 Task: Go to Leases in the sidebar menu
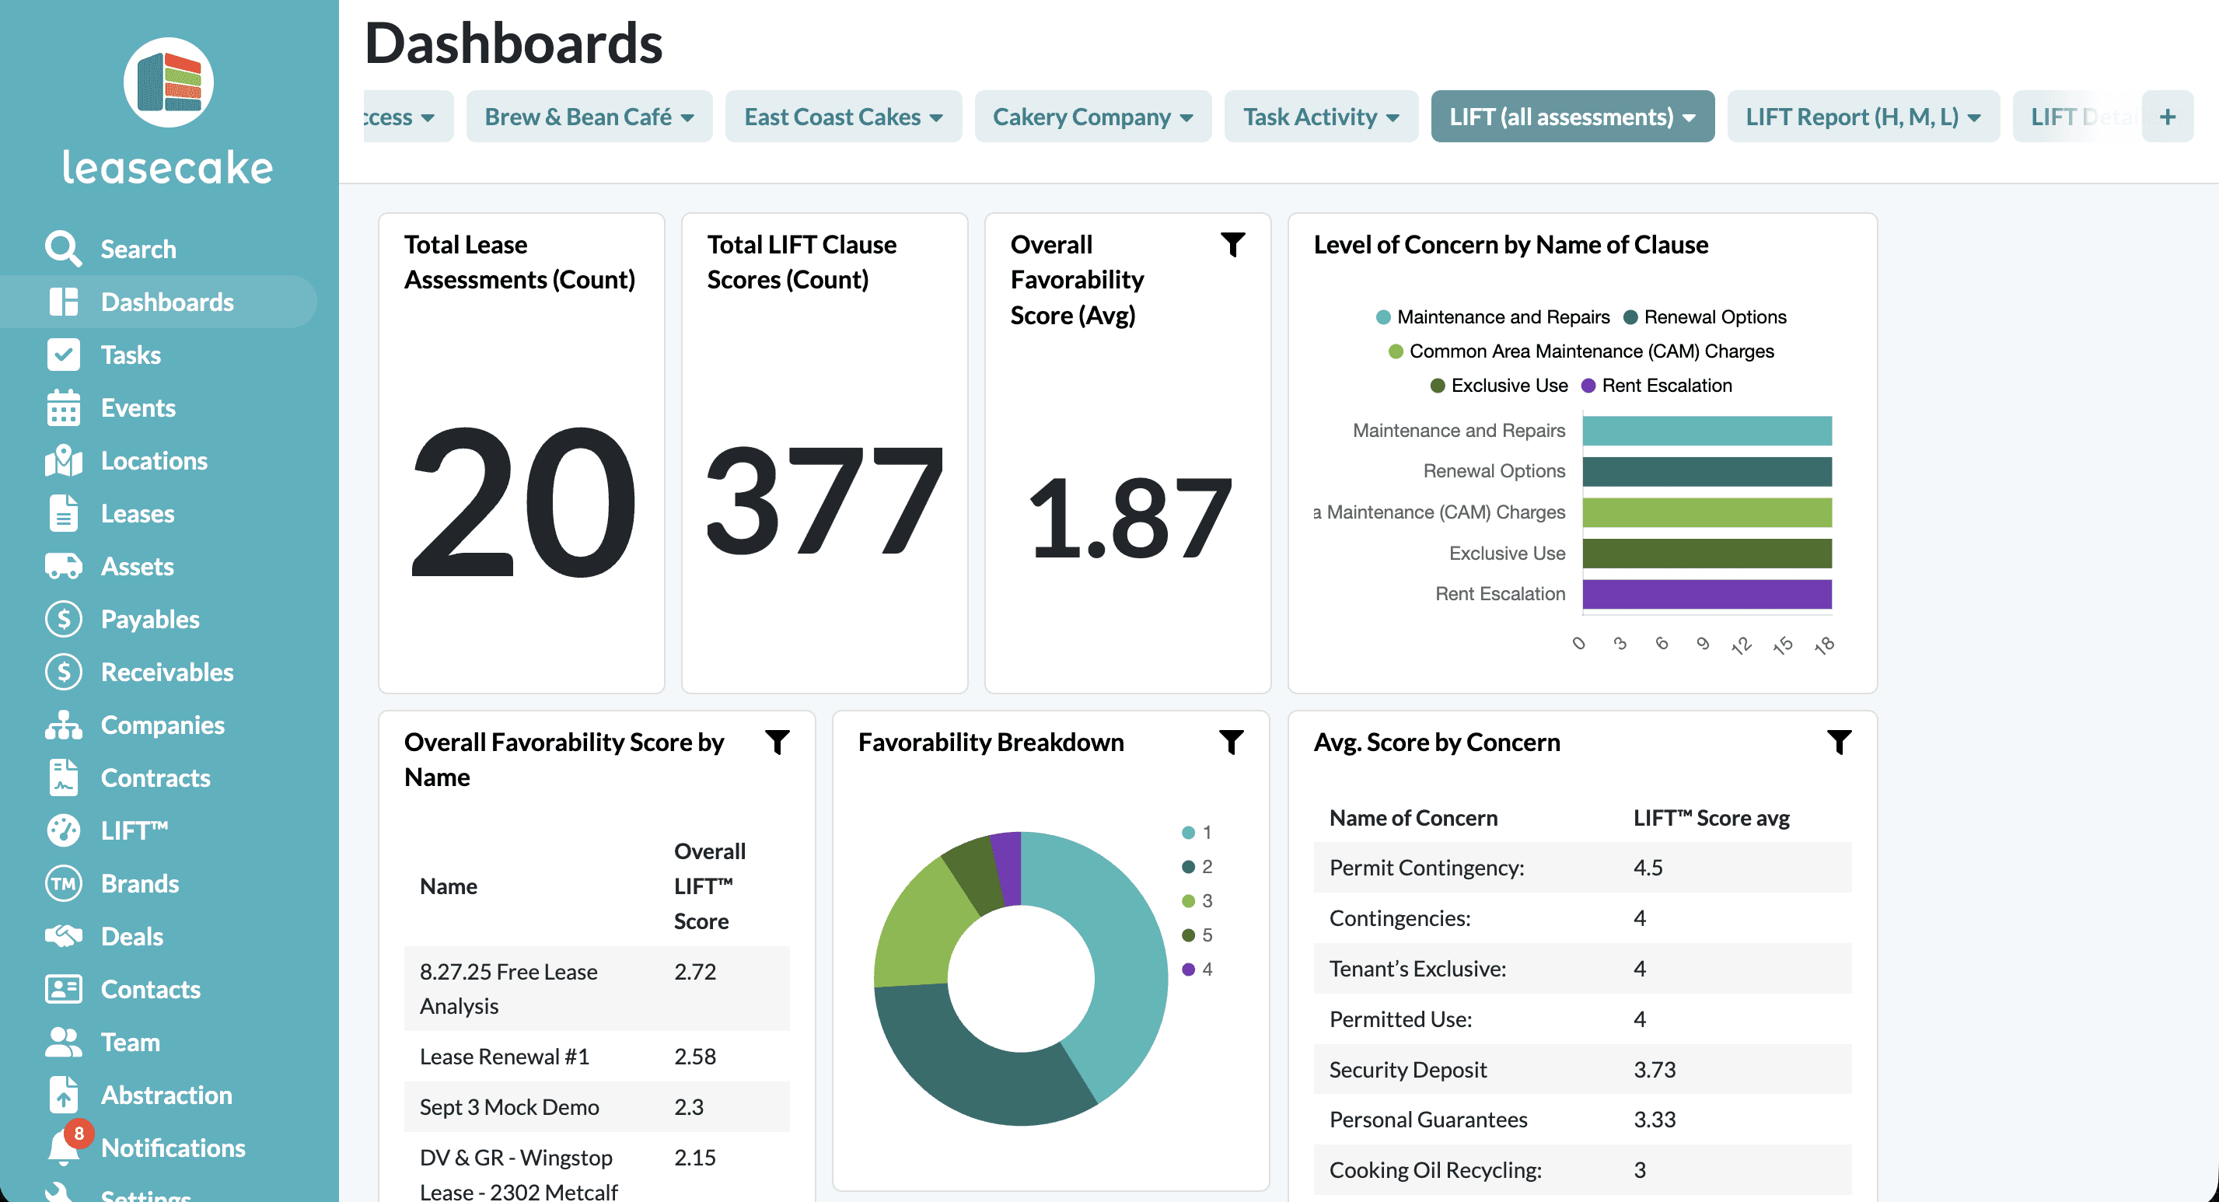(x=137, y=514)
